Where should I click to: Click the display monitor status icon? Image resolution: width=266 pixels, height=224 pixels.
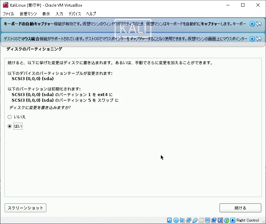[207, 220]
